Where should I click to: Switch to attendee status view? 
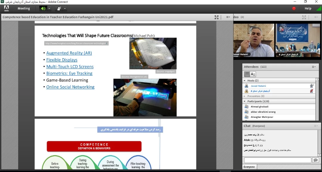coord(253,74)
